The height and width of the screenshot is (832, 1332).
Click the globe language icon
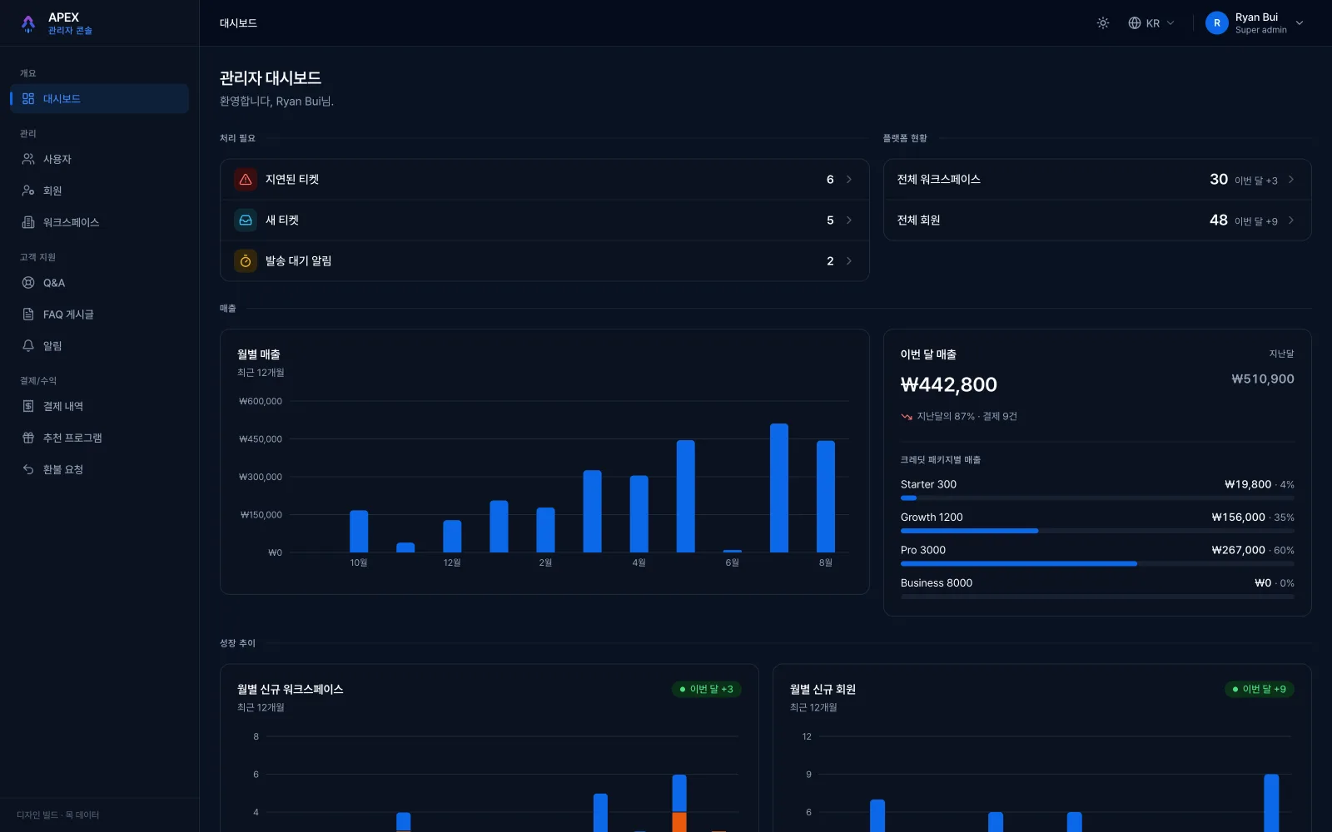coord(1134,23)
